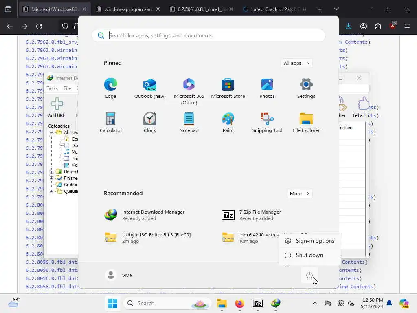Open Copilot preview icon on taskbar
The height and width of the screenshot is (313, 417).
point(404,303)
